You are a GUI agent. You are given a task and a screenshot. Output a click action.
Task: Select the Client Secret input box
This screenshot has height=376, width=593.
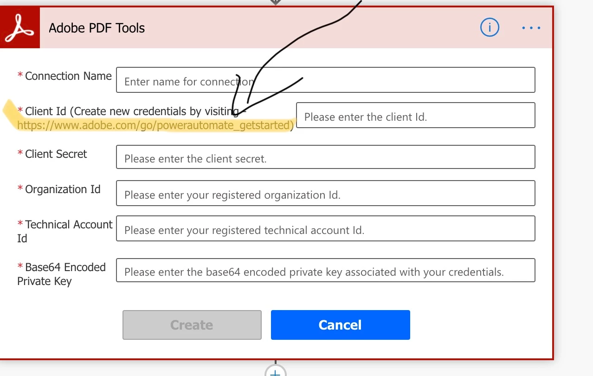[326, 157]
